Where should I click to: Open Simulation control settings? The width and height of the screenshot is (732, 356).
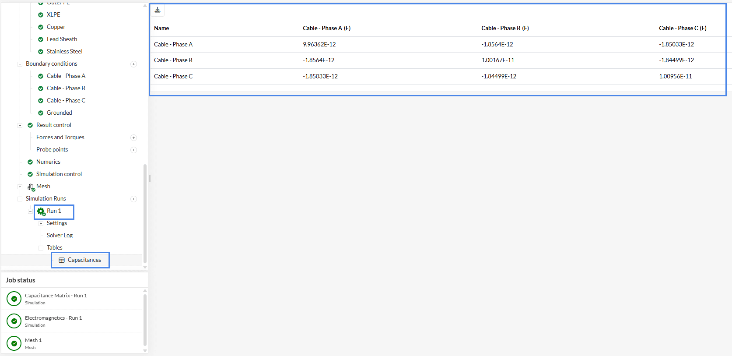tap(59, 174)
